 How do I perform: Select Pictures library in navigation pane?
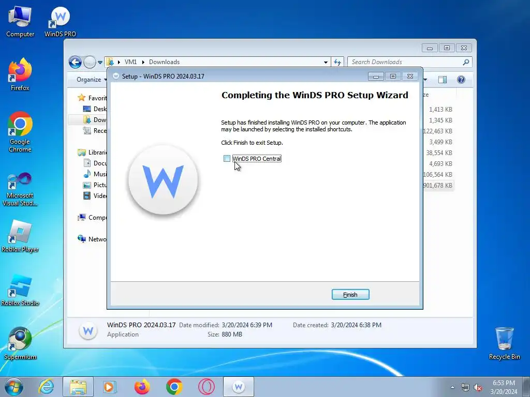point(95,185)
